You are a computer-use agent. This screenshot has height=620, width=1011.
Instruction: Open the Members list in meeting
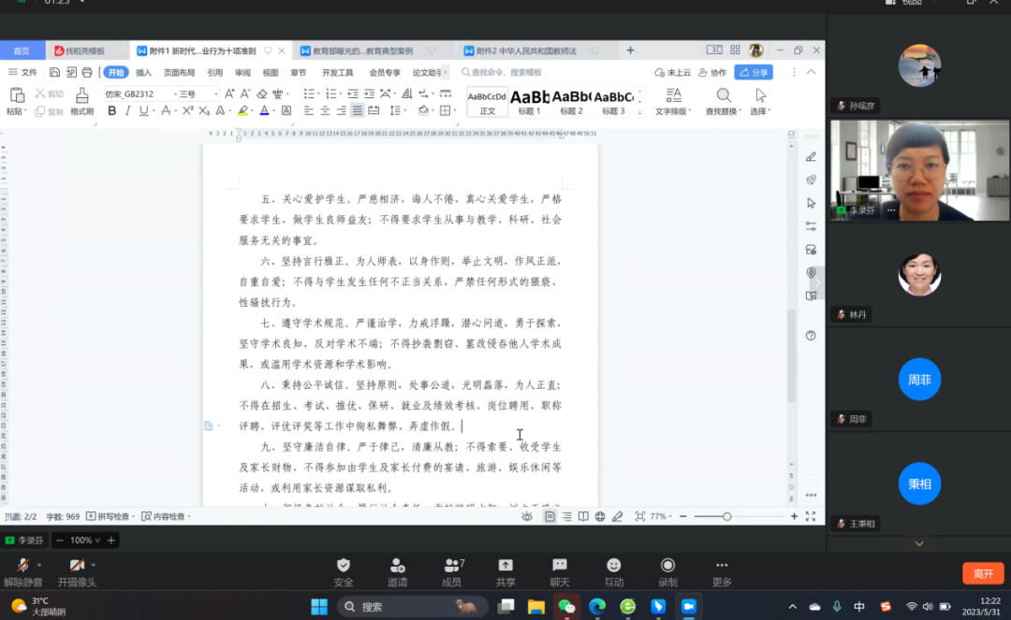tap(452, 572)
